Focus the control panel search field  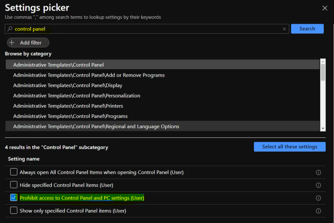147,29
